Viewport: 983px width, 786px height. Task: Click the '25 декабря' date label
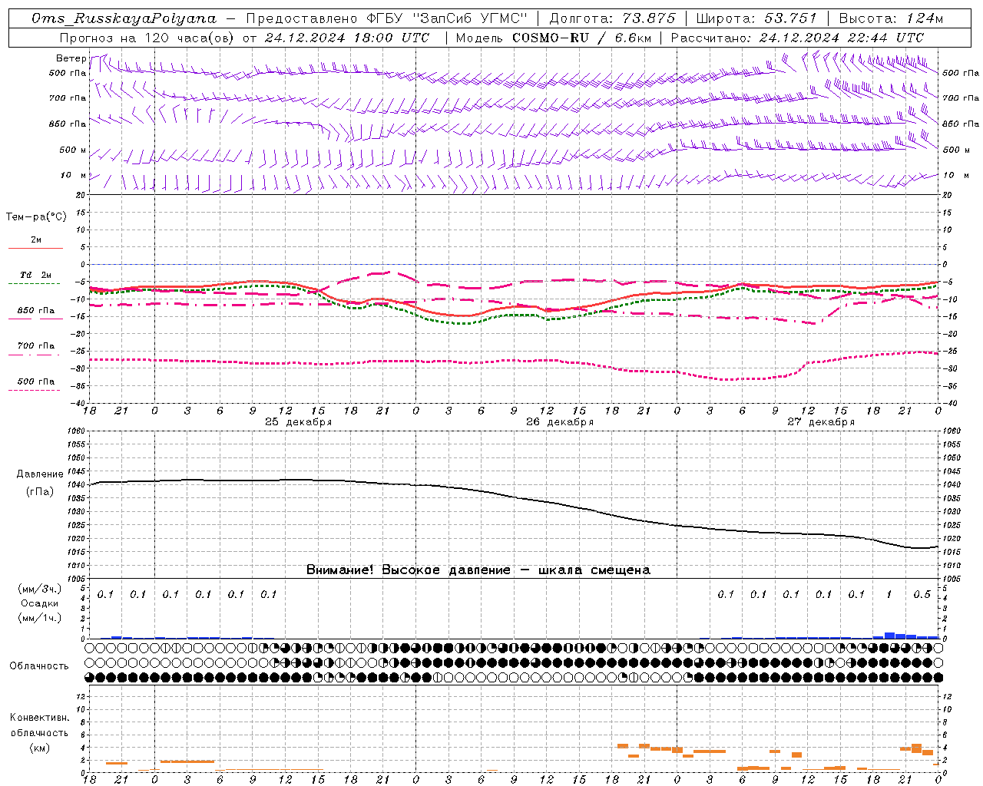click(x=298, y=422)
